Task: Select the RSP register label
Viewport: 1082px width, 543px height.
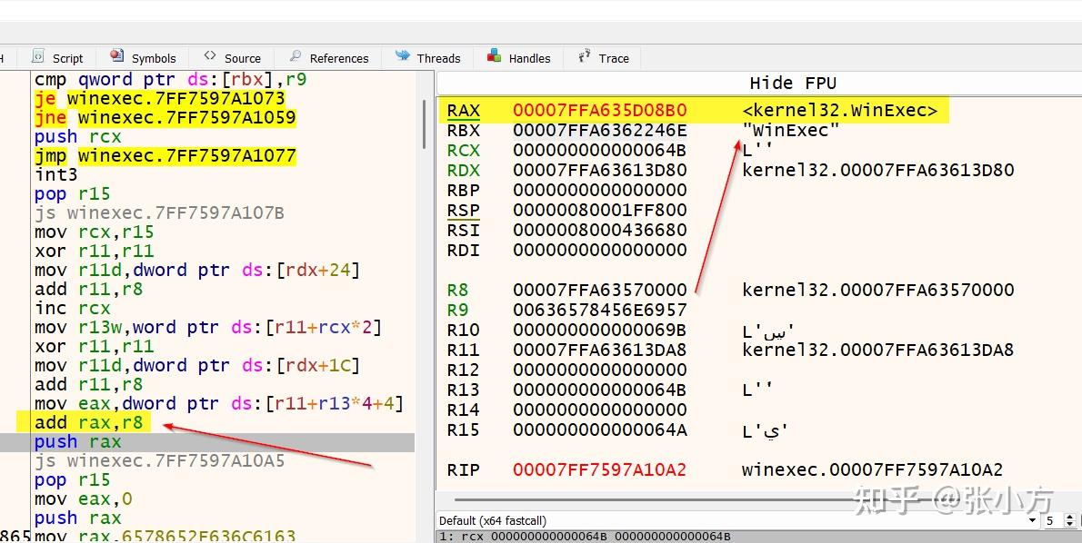Action: 464,211
